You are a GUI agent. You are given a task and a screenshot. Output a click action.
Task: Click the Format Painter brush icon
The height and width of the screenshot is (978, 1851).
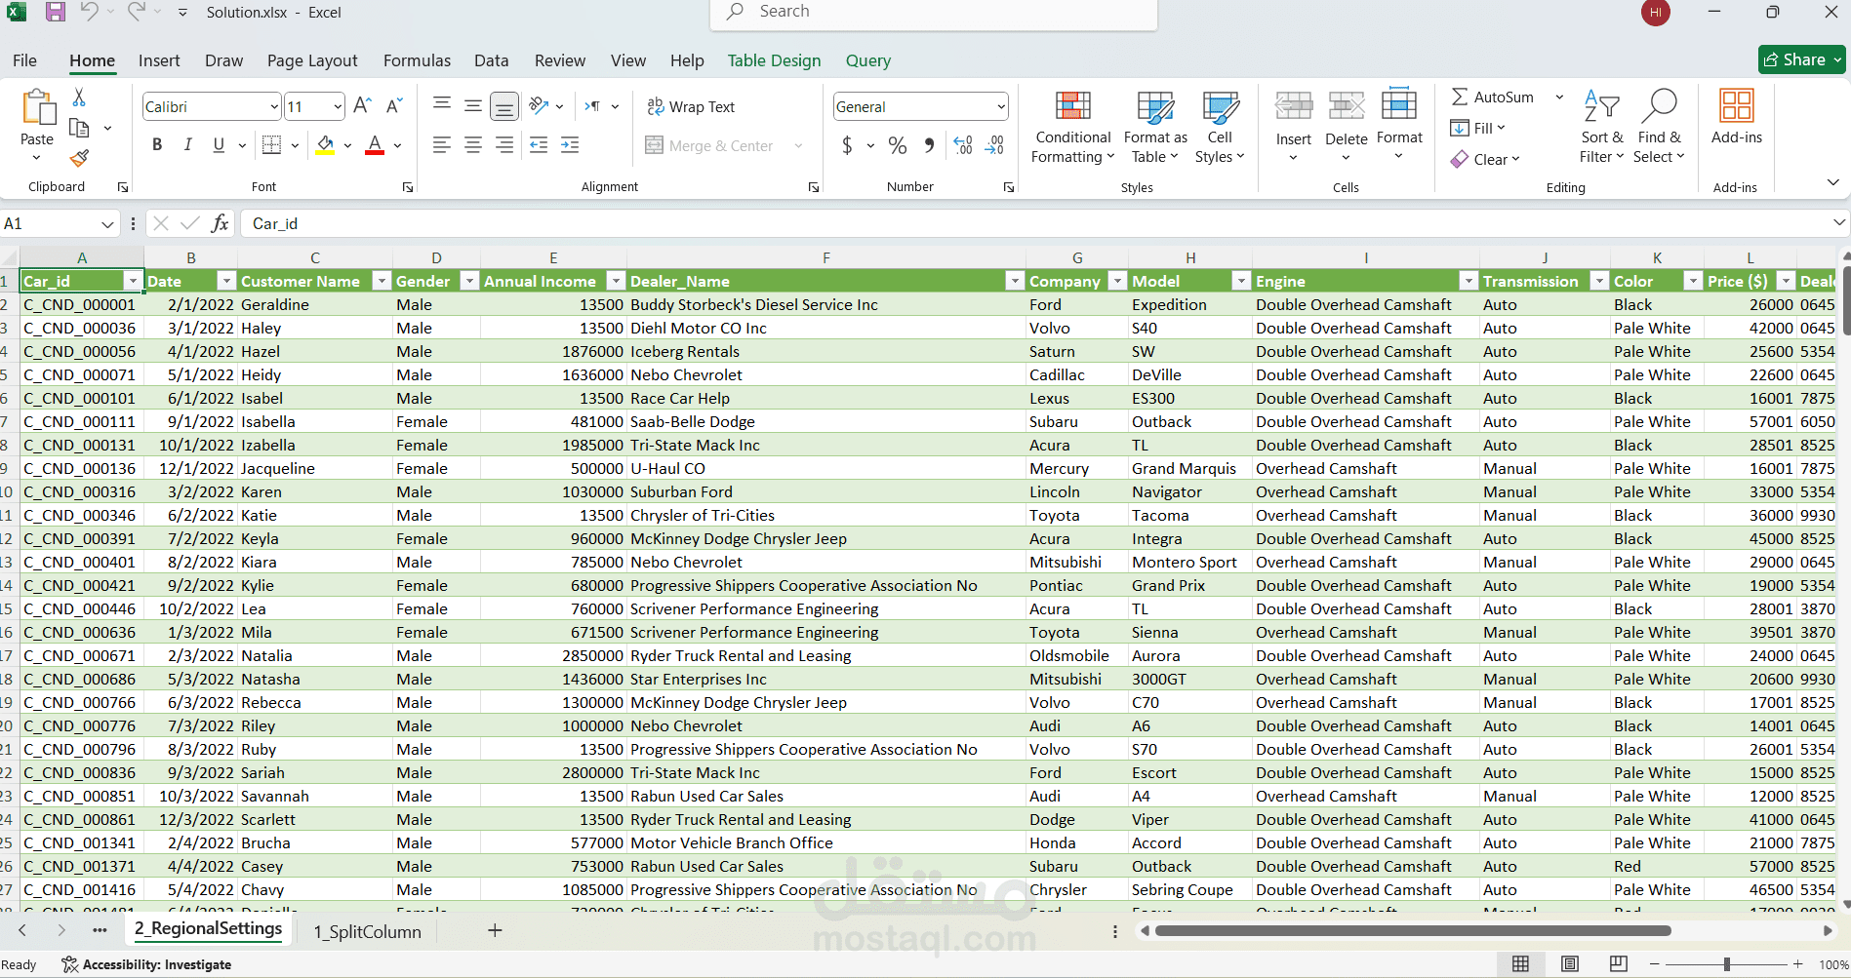(80, 158)
